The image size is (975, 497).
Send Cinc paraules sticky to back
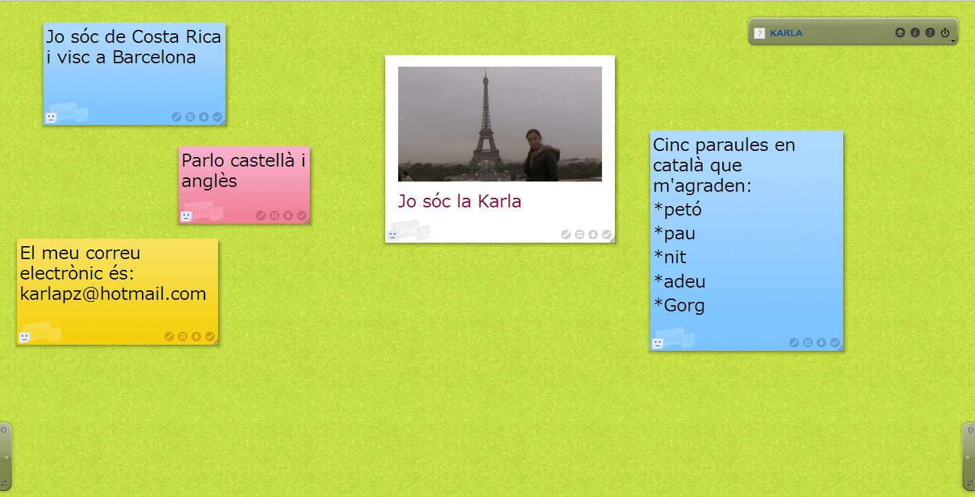click(821, 343)
